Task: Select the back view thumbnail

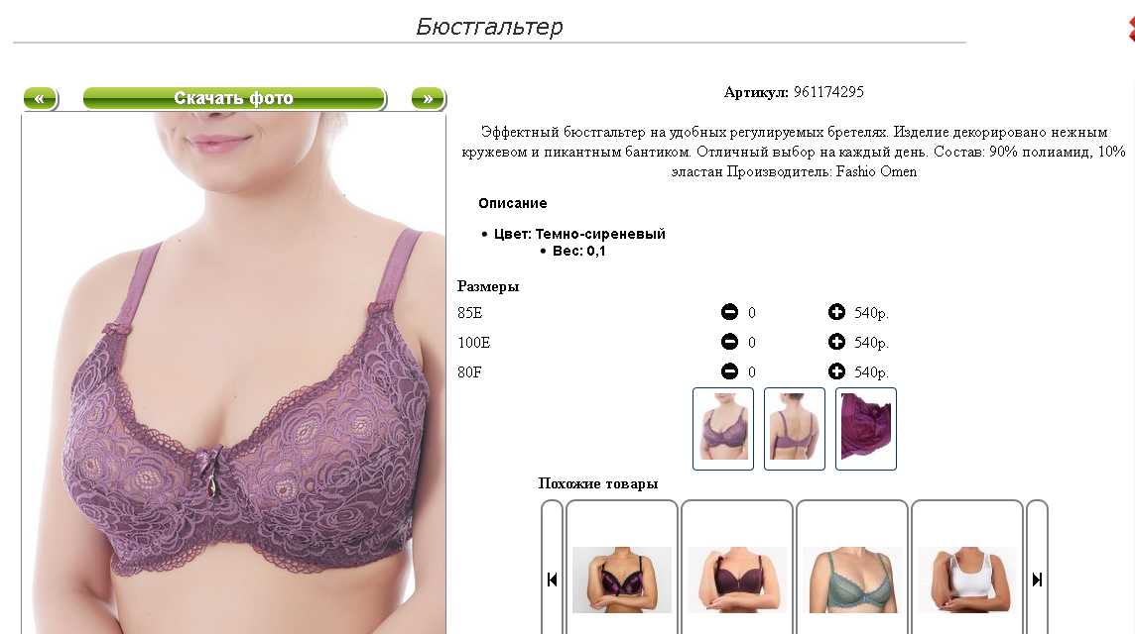Action: [794, 429]
